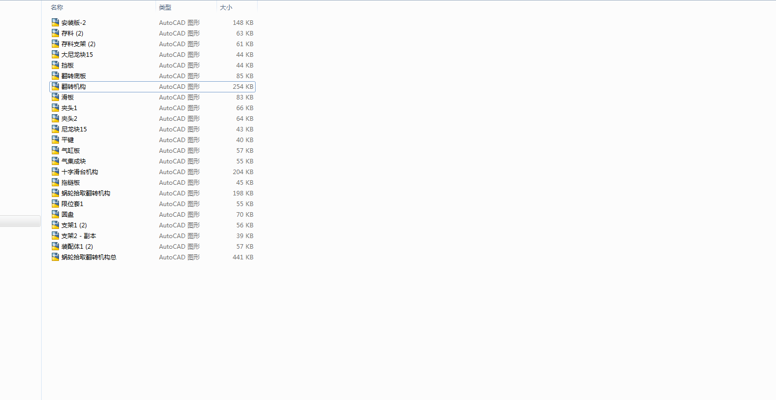This screenshot has width=776, height=400.
Task: Click the 148 KB size cell
Action: (243, 23)
